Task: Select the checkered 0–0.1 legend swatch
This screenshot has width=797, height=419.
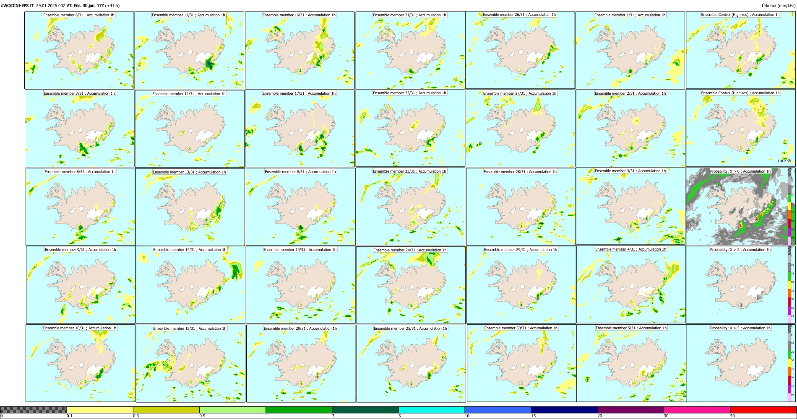Action: coord(34,410)
